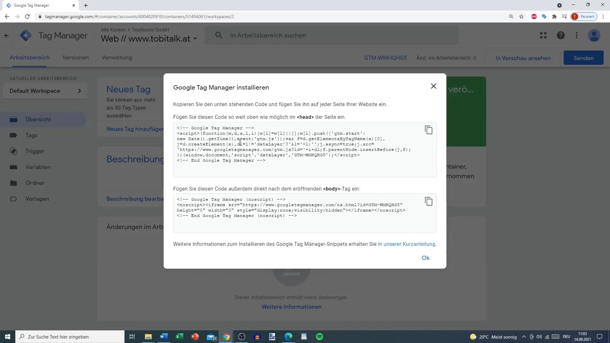Confirm the dialog with Ok
610x343 pixels.
coord(425,258)
